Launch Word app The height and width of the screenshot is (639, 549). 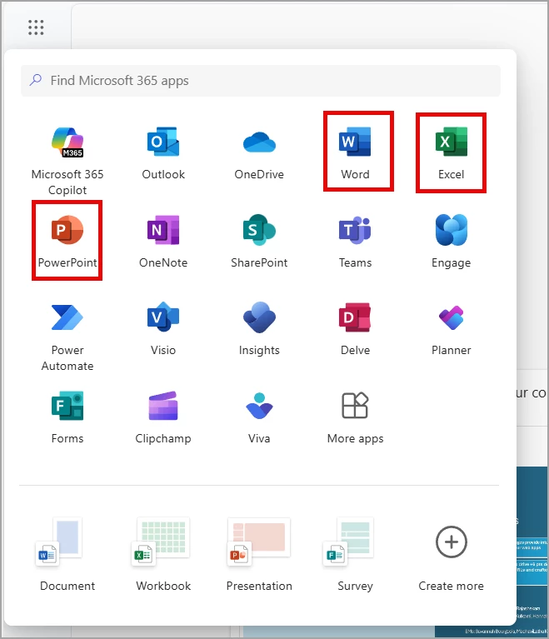[355, 153]
